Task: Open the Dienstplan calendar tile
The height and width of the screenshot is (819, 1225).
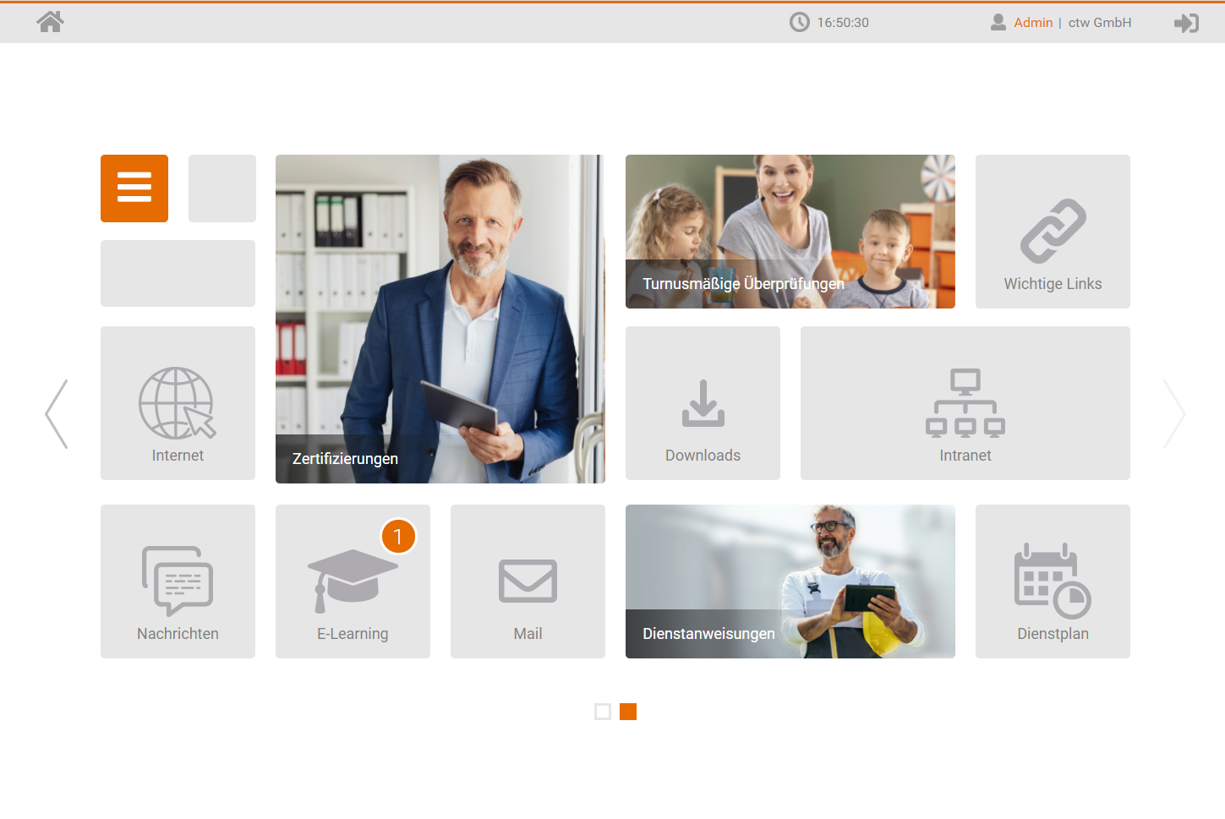Action: click(1053, 581)
